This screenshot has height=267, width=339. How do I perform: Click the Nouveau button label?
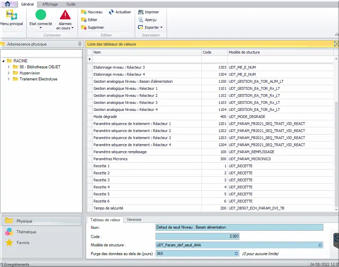click(x=95, y=12)
